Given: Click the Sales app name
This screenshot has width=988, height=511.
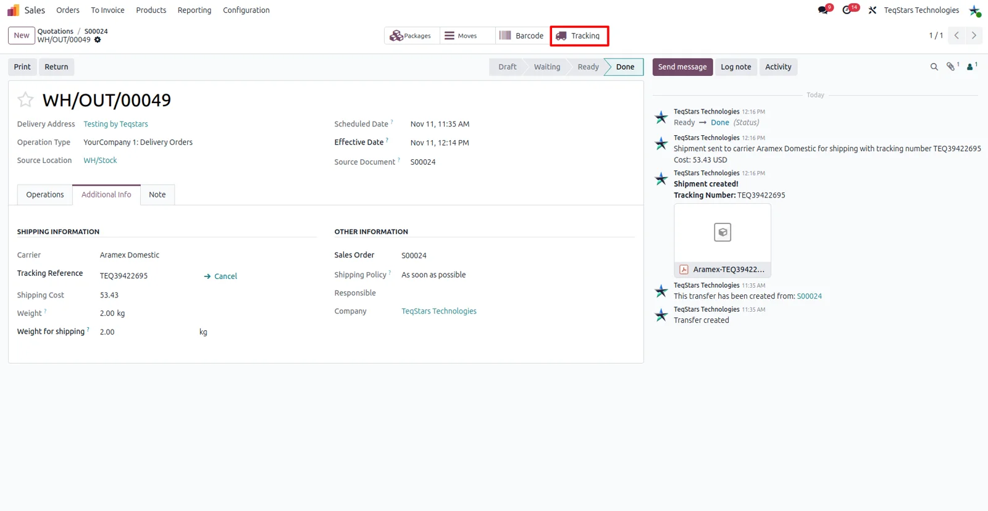Looking at the screenshot, I should (35, 10).
